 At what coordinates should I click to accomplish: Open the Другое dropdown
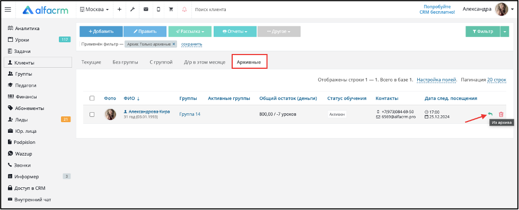click(279, 31)
